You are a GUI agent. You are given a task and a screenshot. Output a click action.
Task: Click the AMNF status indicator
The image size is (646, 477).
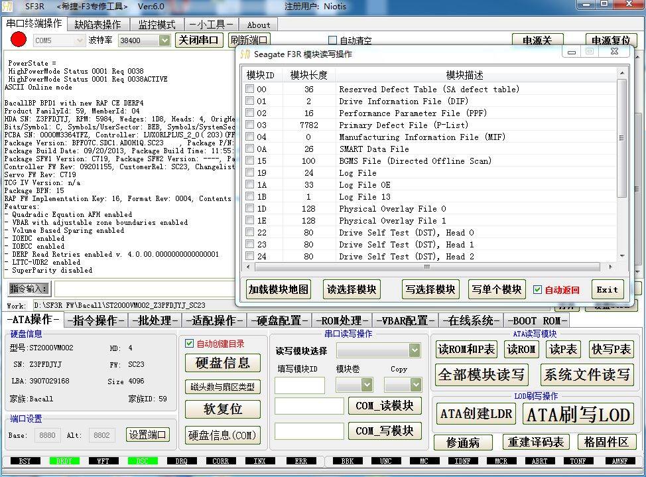point(619,461)
